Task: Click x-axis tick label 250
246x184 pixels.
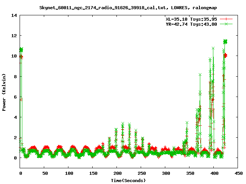Action: (x=142, y=173)
